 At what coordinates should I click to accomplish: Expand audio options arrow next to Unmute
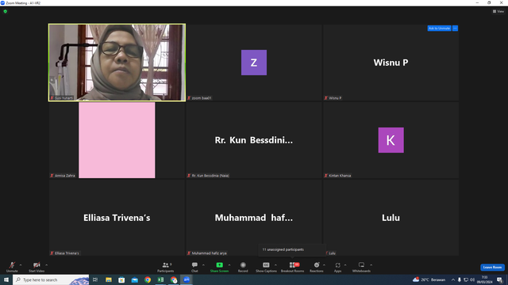coord(21,265)
